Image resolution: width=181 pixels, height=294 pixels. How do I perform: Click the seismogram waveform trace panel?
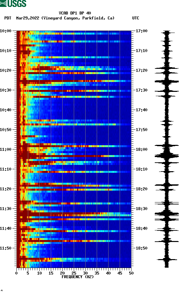coord(167,149)
